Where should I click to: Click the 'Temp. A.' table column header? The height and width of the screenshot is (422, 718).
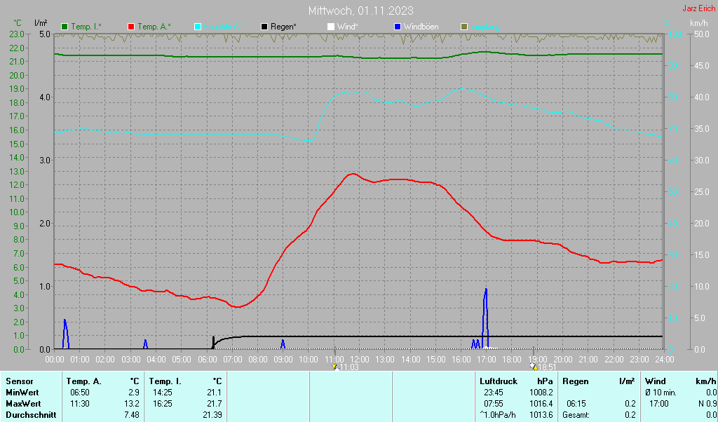click(x=84, y=381)
